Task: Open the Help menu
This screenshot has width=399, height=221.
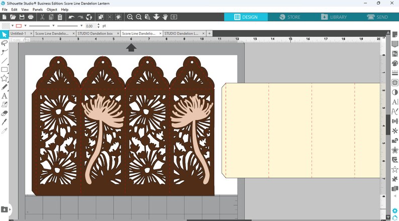Action: click(x=65, y=10)
